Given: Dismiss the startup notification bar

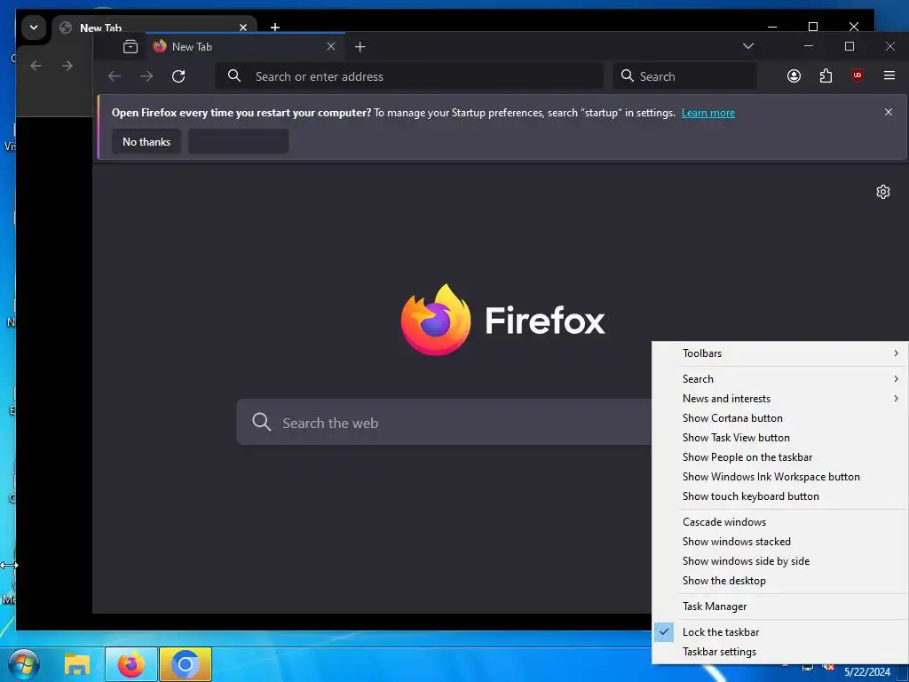Looking at the screenshot, I should [x=888, y=112].
